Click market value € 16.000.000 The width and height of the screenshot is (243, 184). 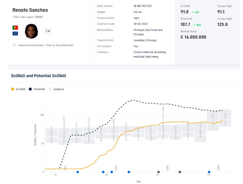click(193, 37)
